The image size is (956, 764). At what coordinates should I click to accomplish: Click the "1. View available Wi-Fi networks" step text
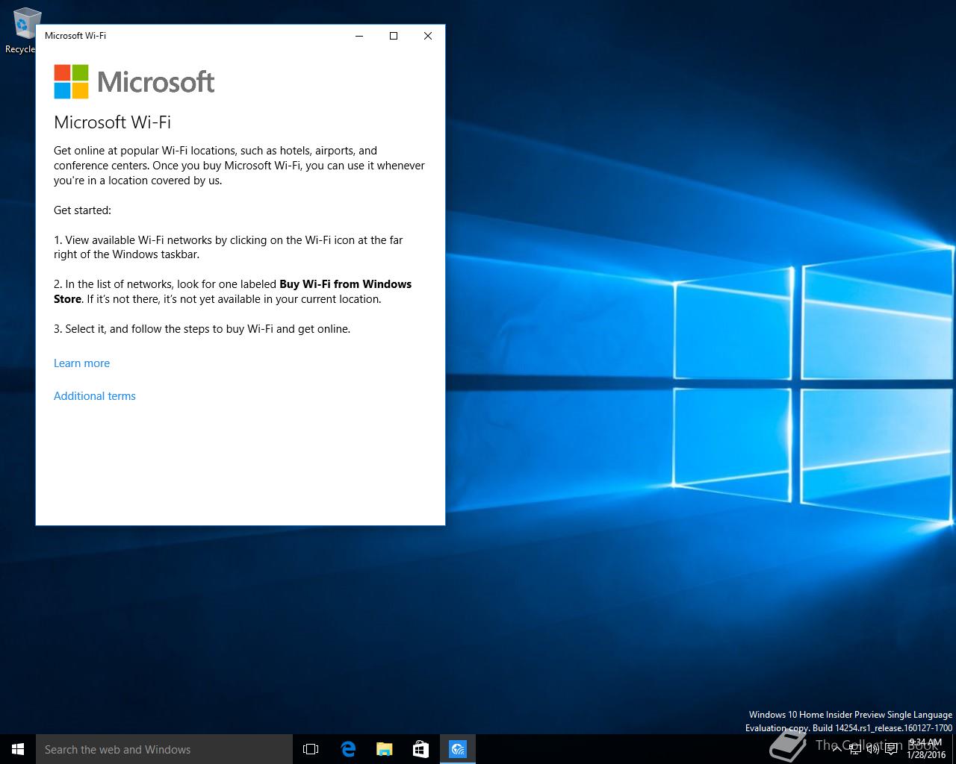(x=229, y=247)
